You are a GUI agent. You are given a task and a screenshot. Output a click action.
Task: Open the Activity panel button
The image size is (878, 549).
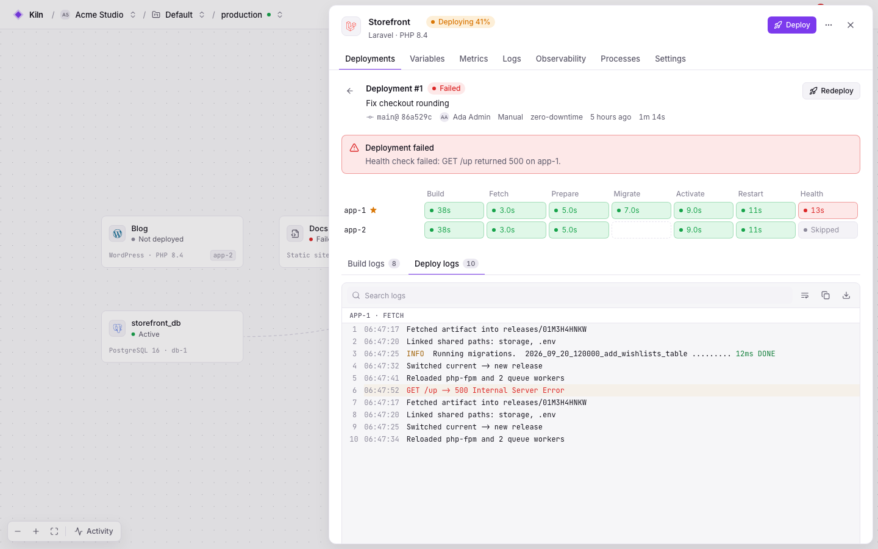coord(94,531)
